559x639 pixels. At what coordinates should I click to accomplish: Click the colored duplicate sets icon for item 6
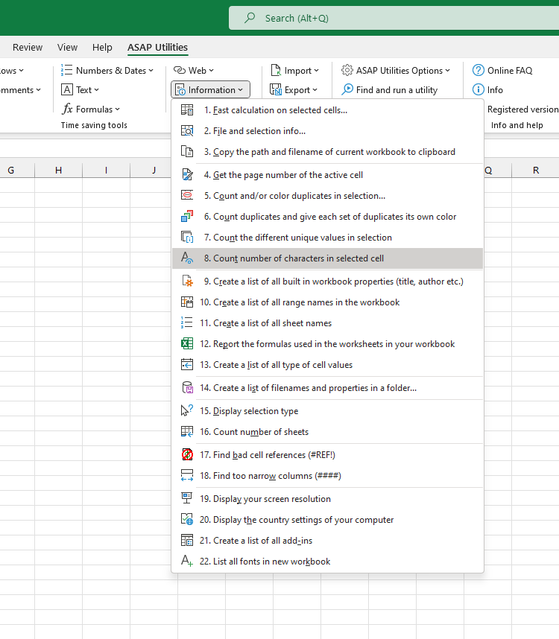pyautogui.click(x=187, y=217)
